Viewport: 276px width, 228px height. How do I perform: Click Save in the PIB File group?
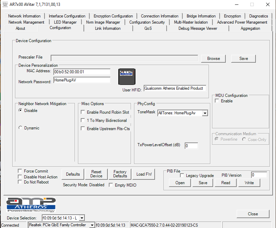203,183
